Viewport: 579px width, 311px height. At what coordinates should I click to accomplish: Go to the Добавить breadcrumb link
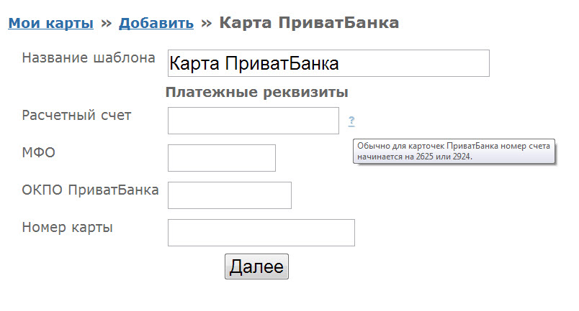click(x=156, y=23)
